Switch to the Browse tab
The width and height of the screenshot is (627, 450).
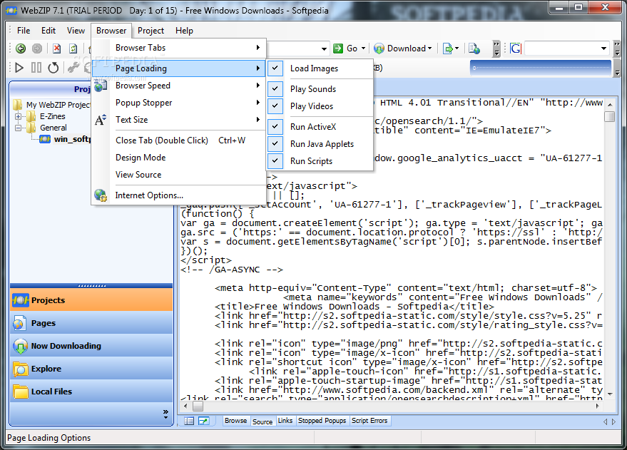(236, 421)
